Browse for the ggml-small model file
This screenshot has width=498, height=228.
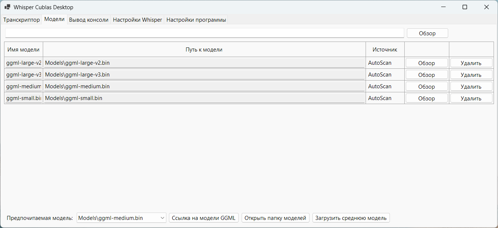pyautogui.click(x=426, y=98)
